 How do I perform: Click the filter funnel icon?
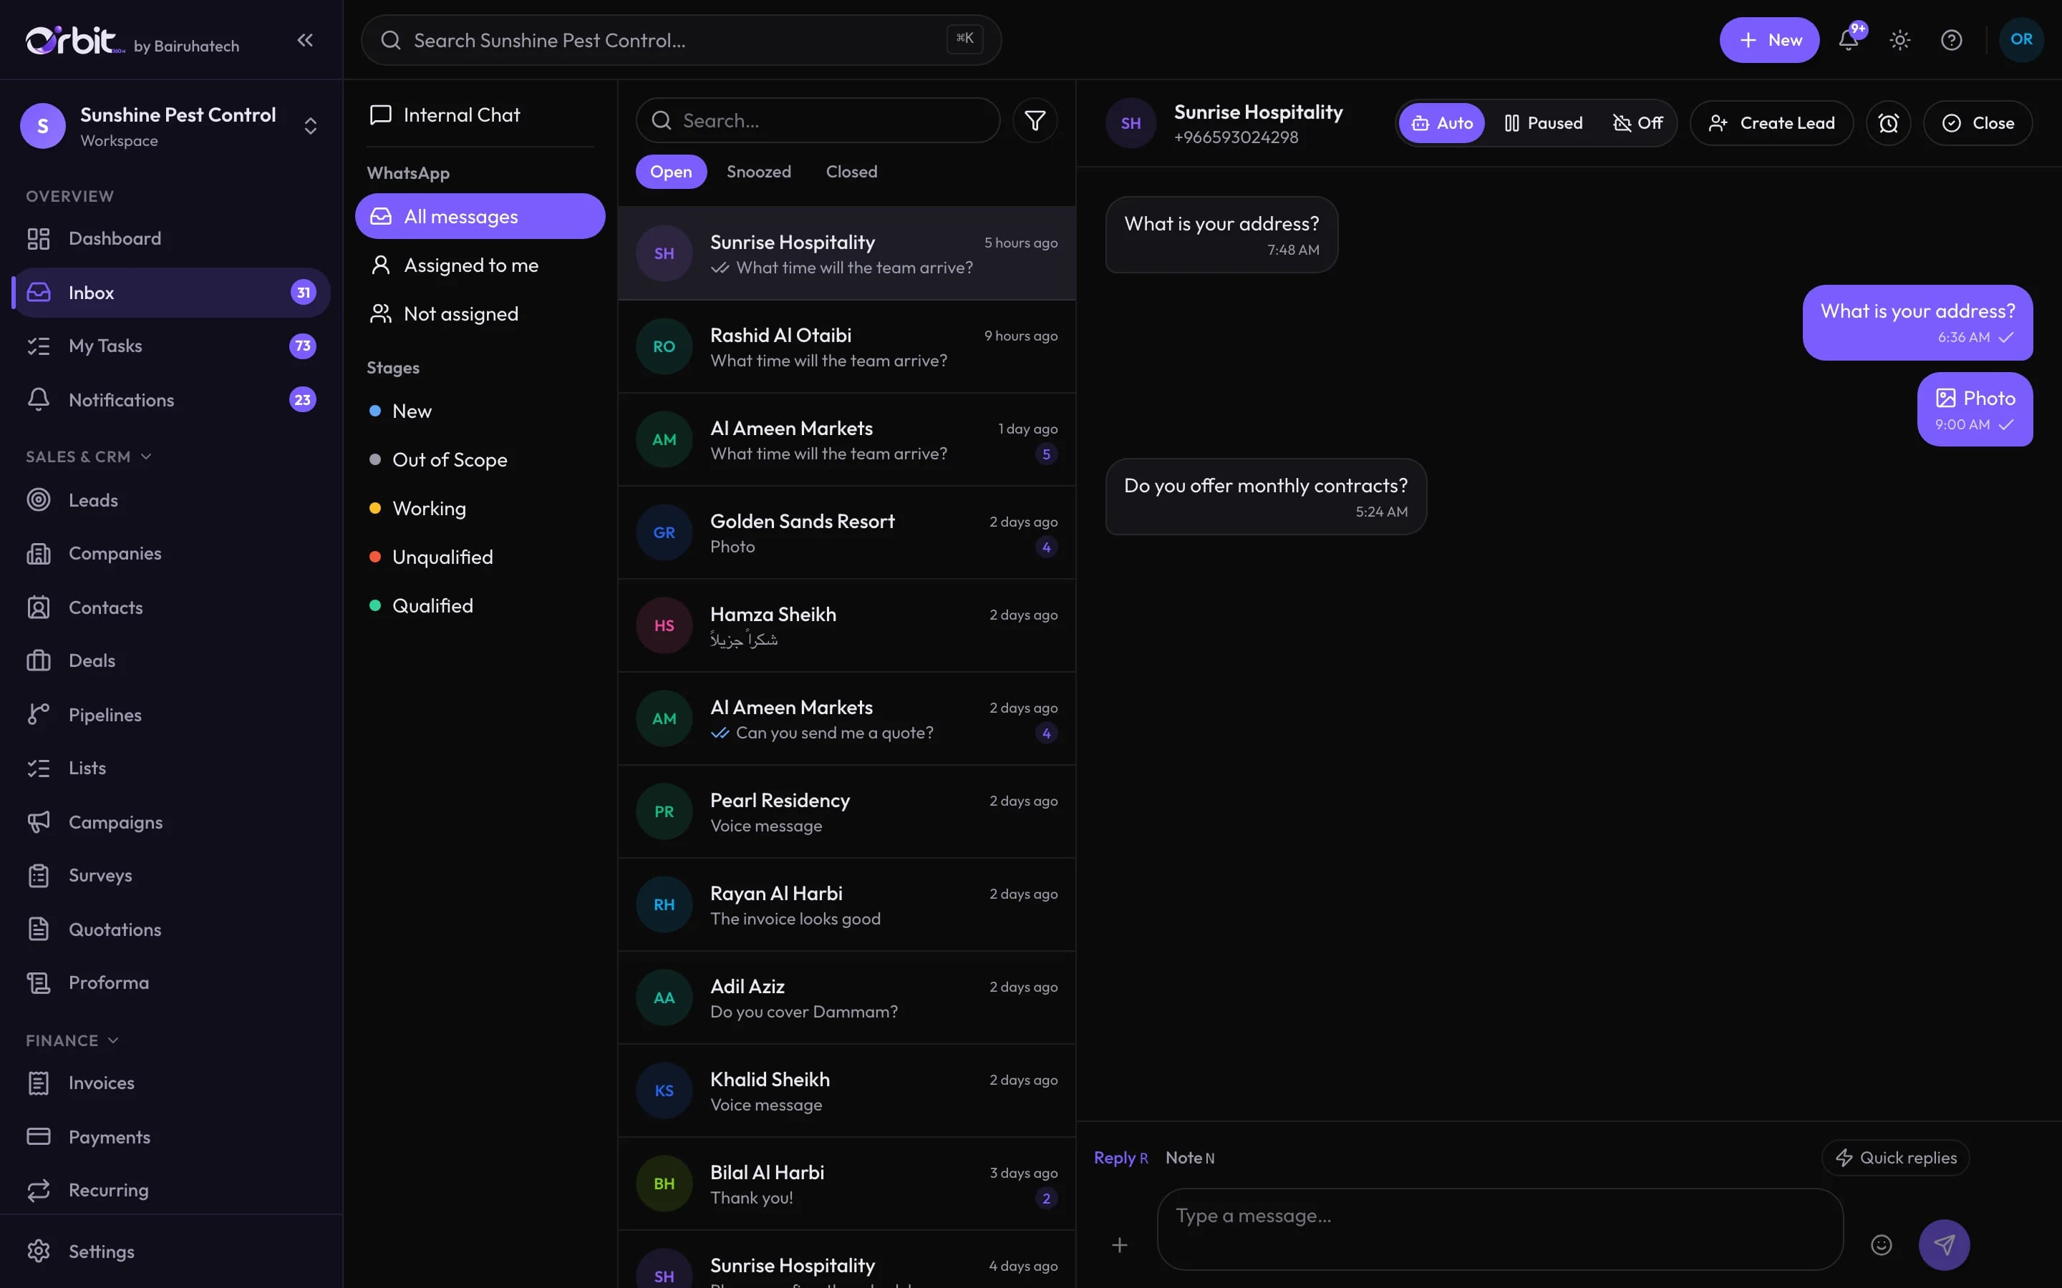coord(1035,121)
